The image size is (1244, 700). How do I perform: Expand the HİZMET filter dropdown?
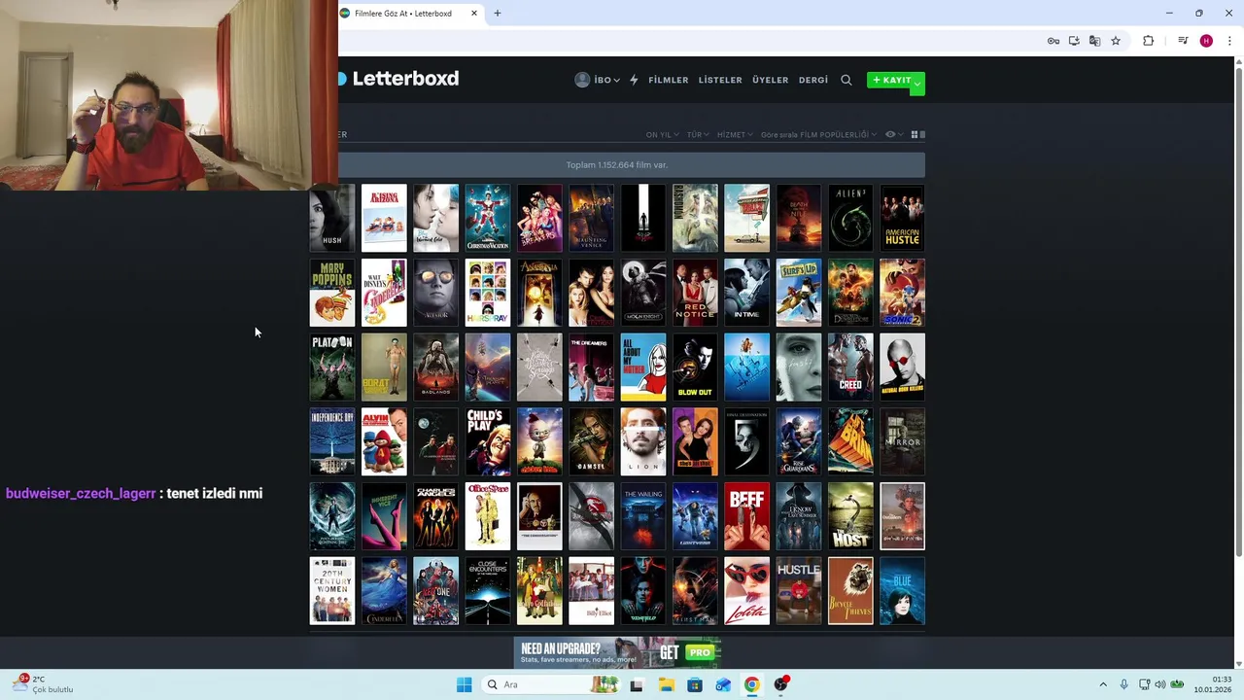point(735,134)
